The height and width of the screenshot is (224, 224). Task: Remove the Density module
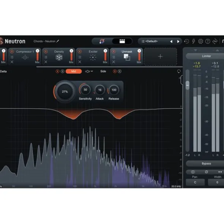coord(46,62)
